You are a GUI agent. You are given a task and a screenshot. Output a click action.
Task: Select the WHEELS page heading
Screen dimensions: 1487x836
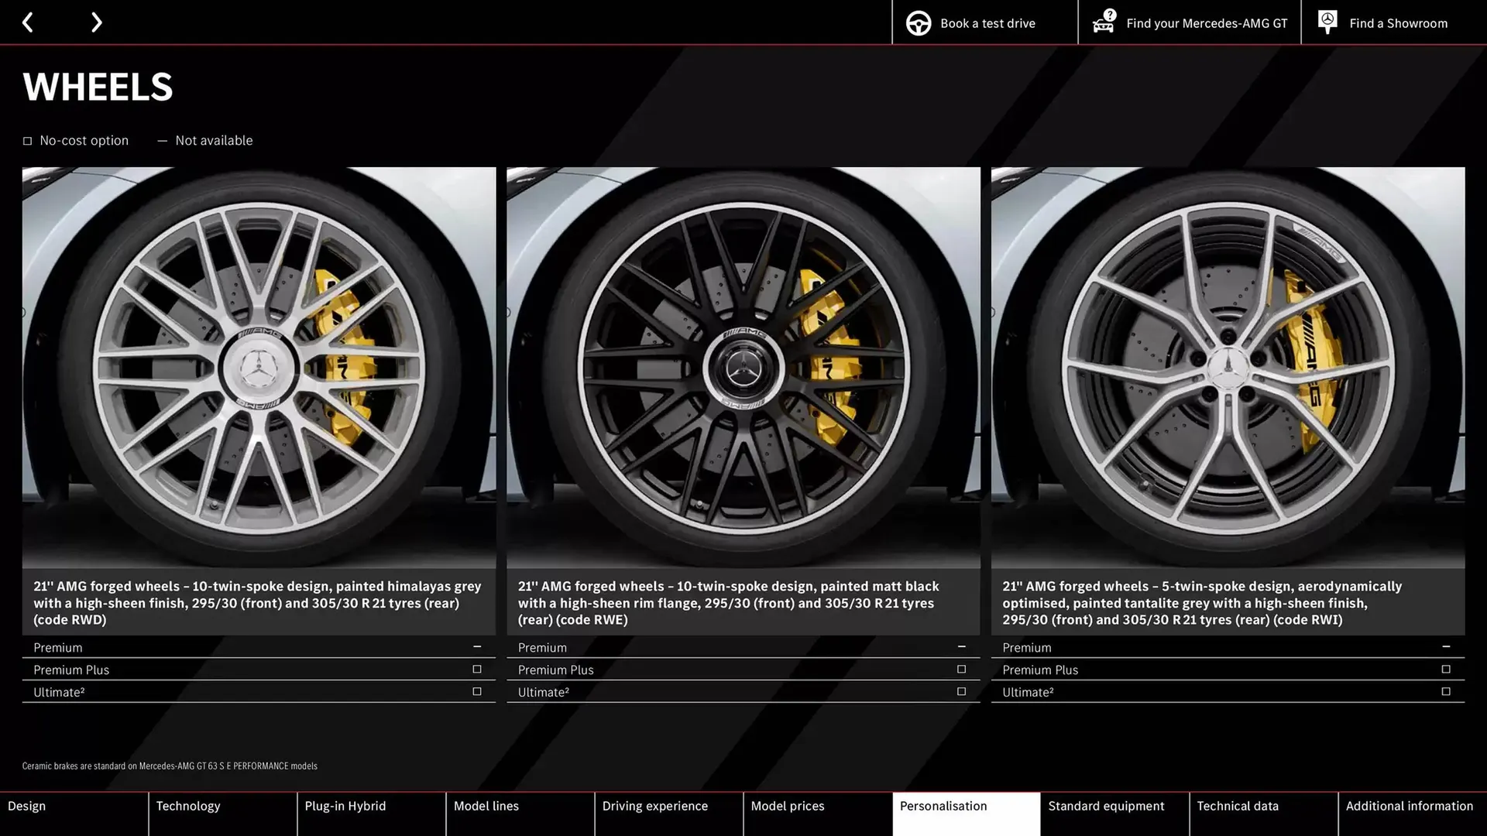click(x=98, y=86)
